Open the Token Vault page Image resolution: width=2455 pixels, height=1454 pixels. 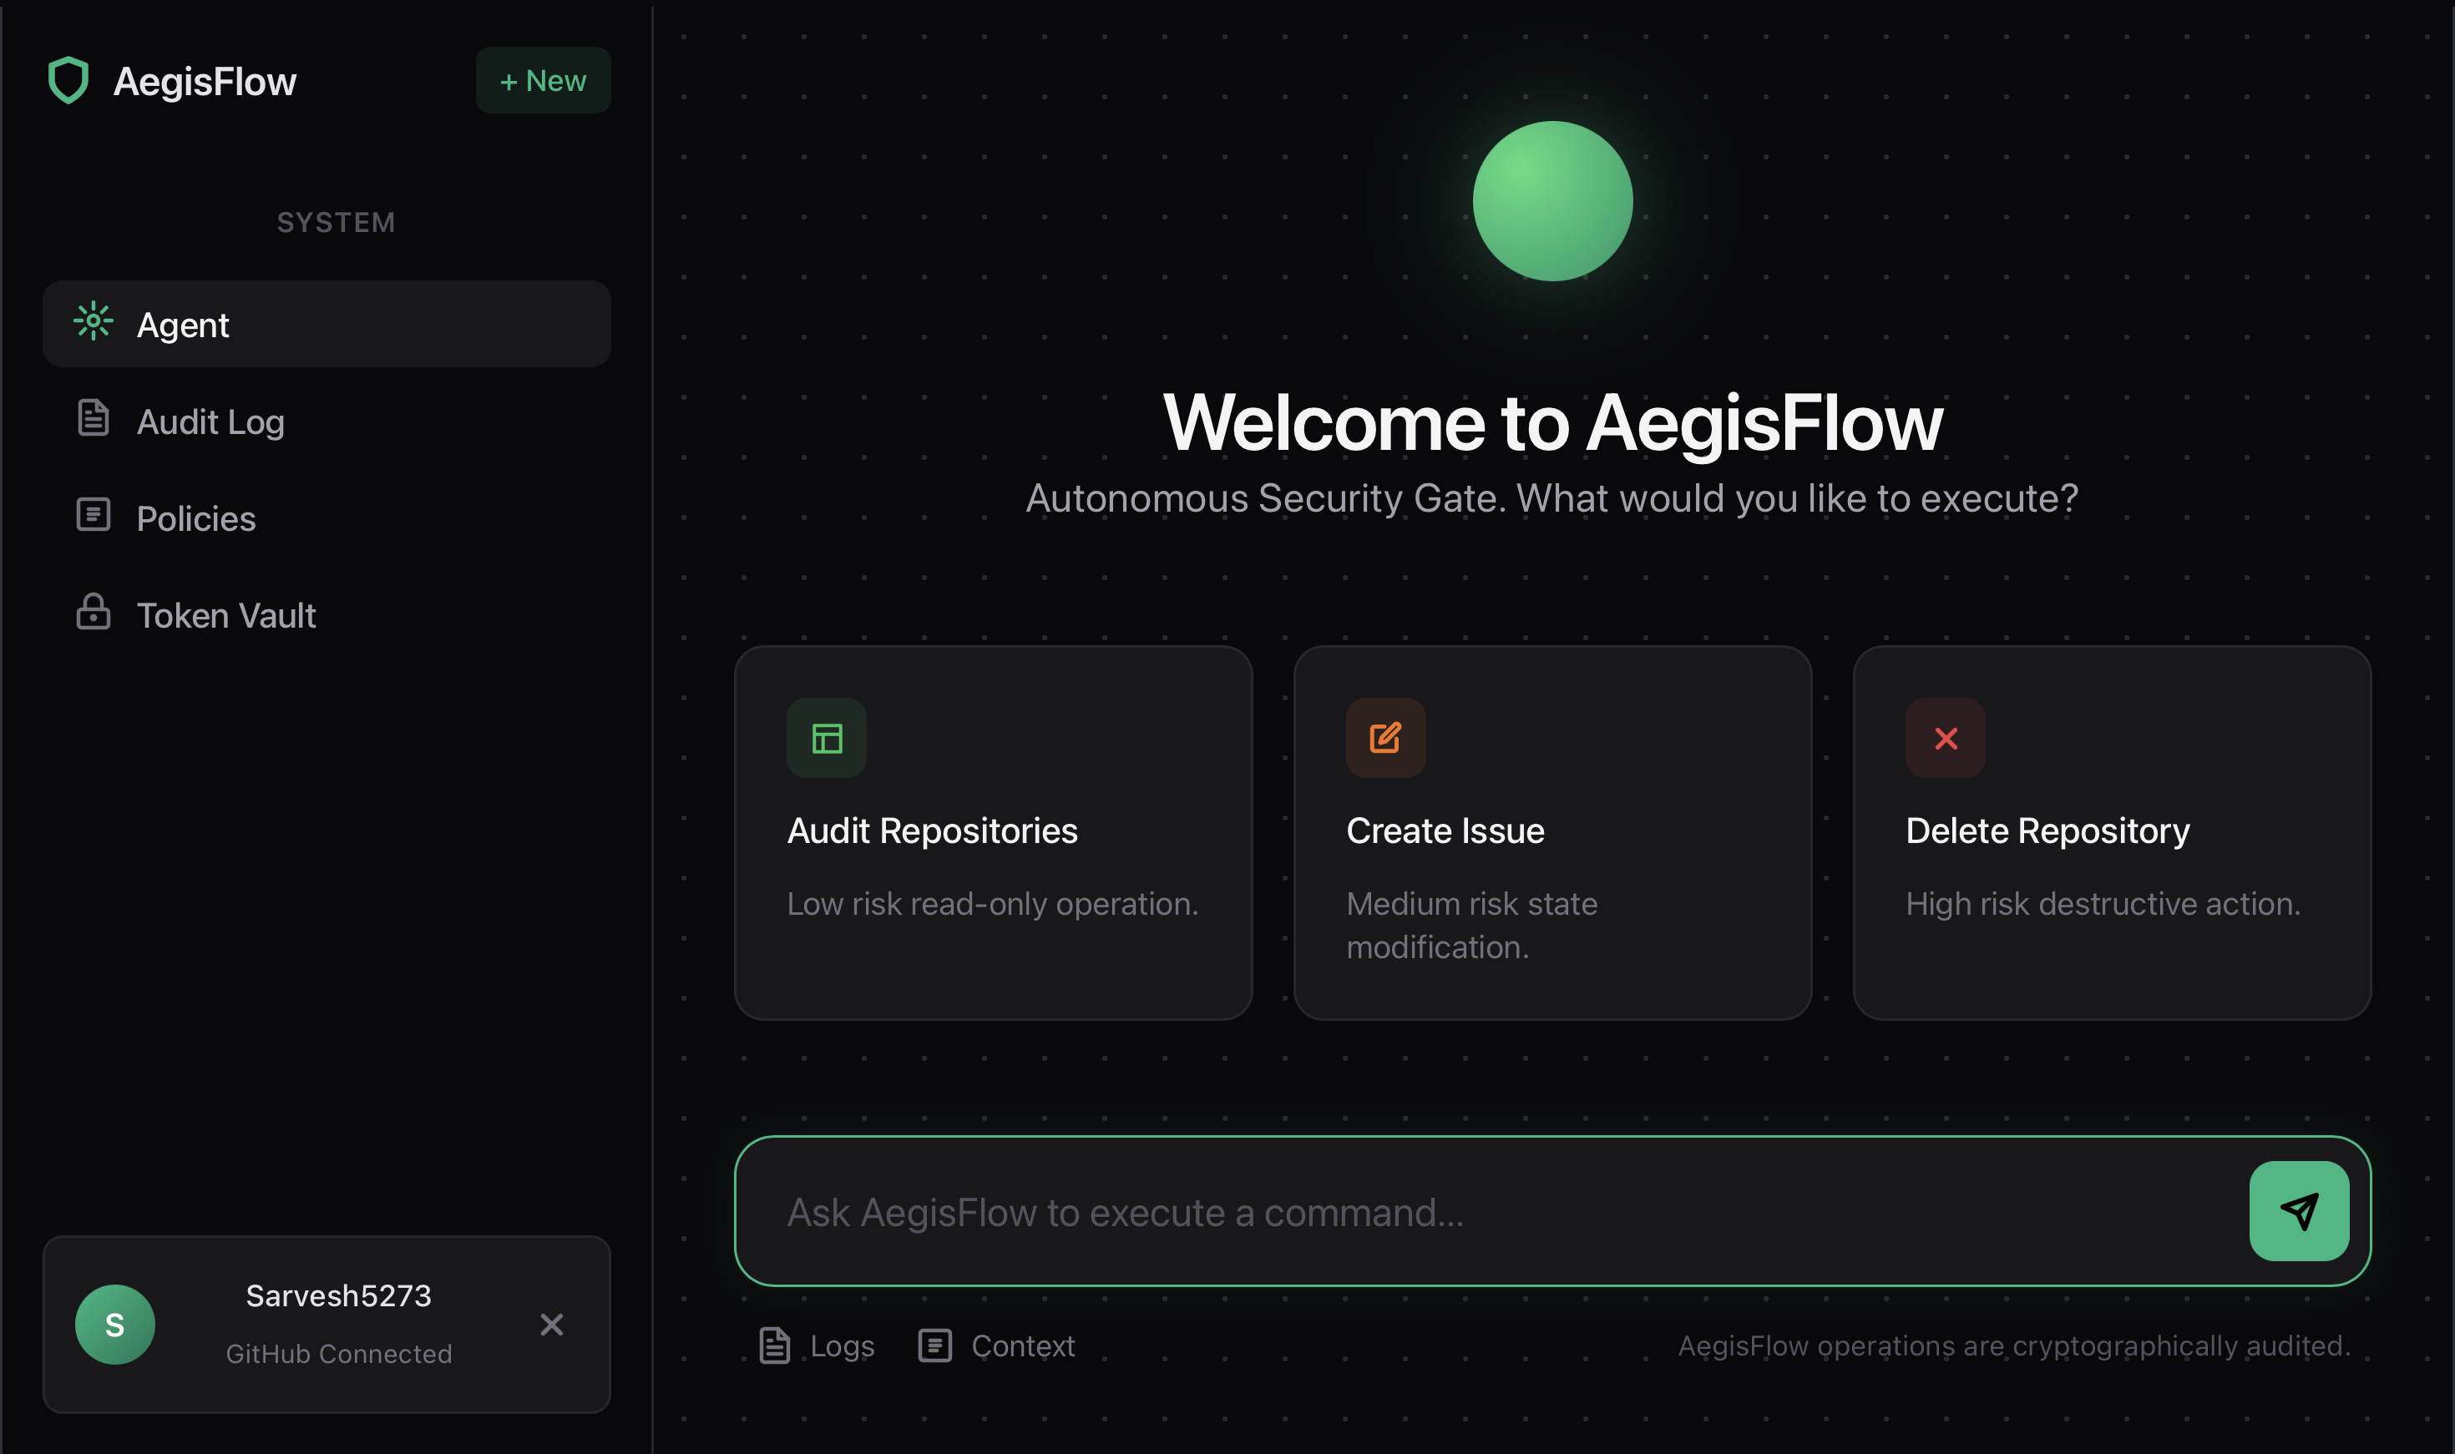click(x=225, y=616)
